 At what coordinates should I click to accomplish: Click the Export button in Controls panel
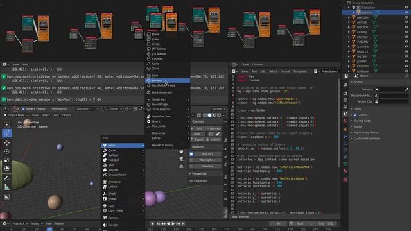click(x=197, y=139)
